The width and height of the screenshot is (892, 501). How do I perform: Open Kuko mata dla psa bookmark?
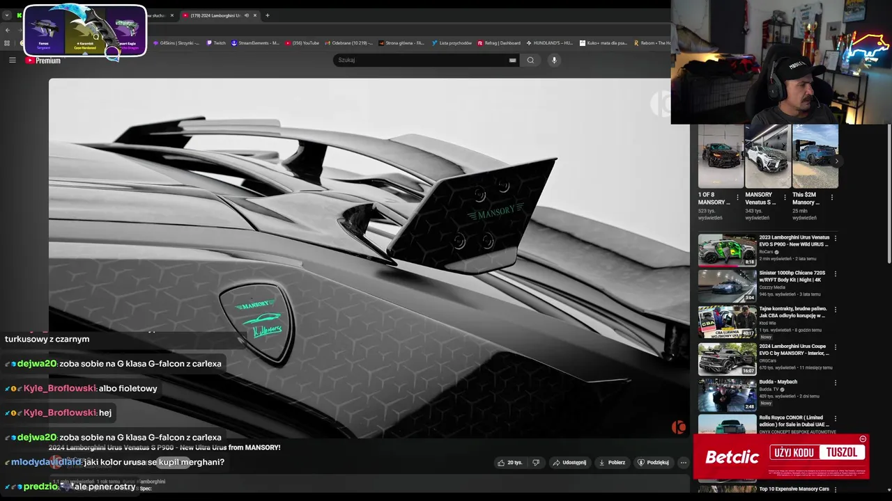tap(603, 43)
